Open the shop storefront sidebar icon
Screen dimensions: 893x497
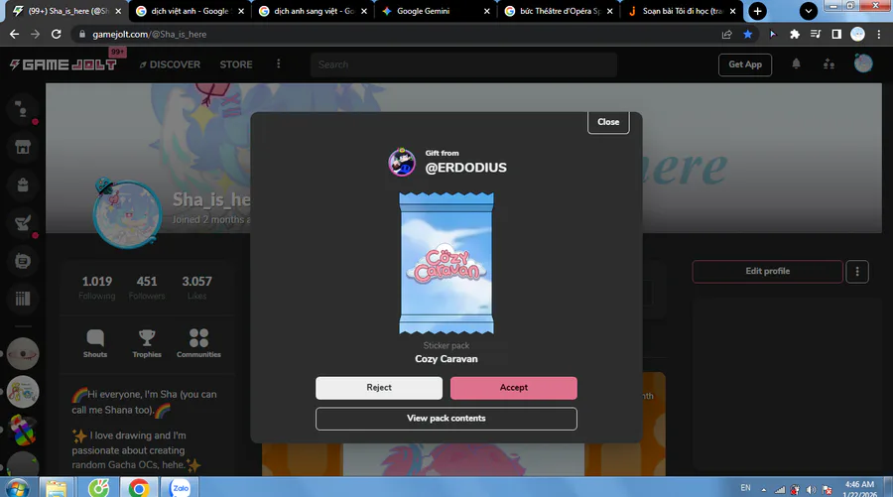click(23, 148)
